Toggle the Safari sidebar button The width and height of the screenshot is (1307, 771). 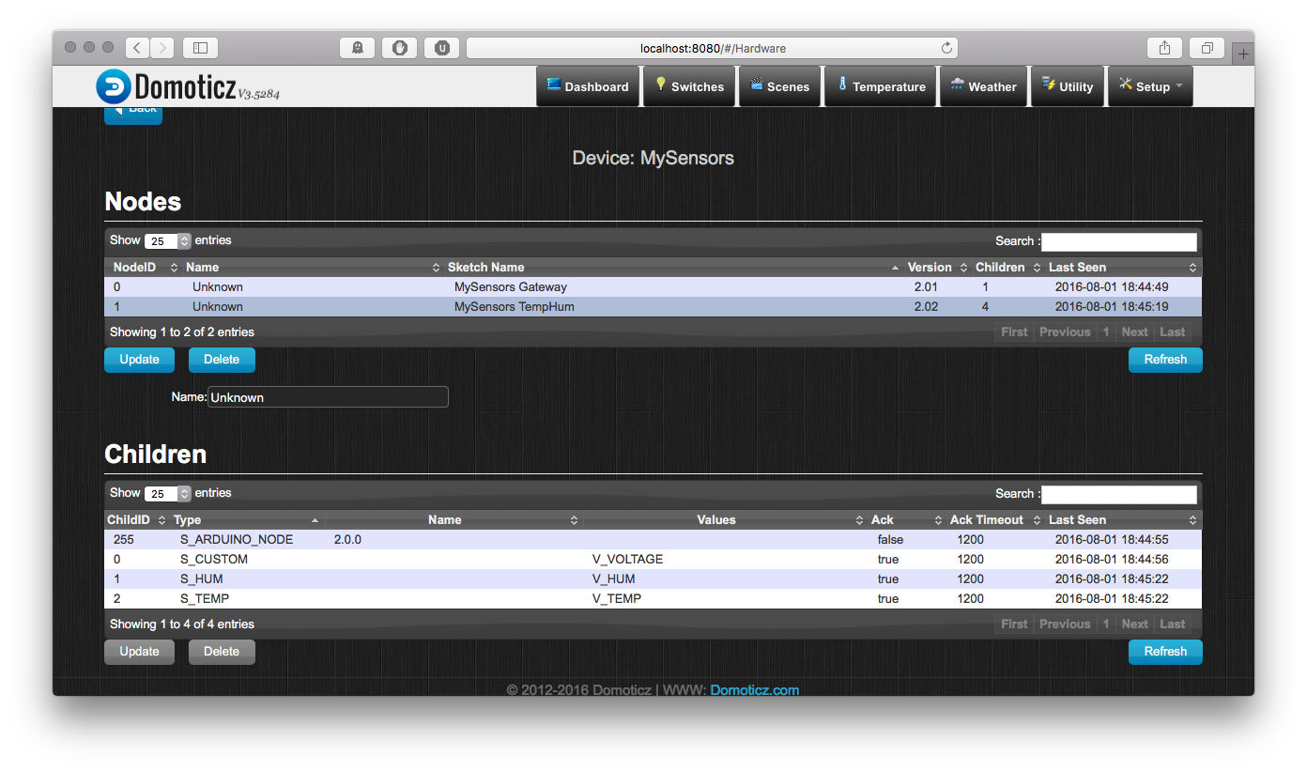click(200, 47)
